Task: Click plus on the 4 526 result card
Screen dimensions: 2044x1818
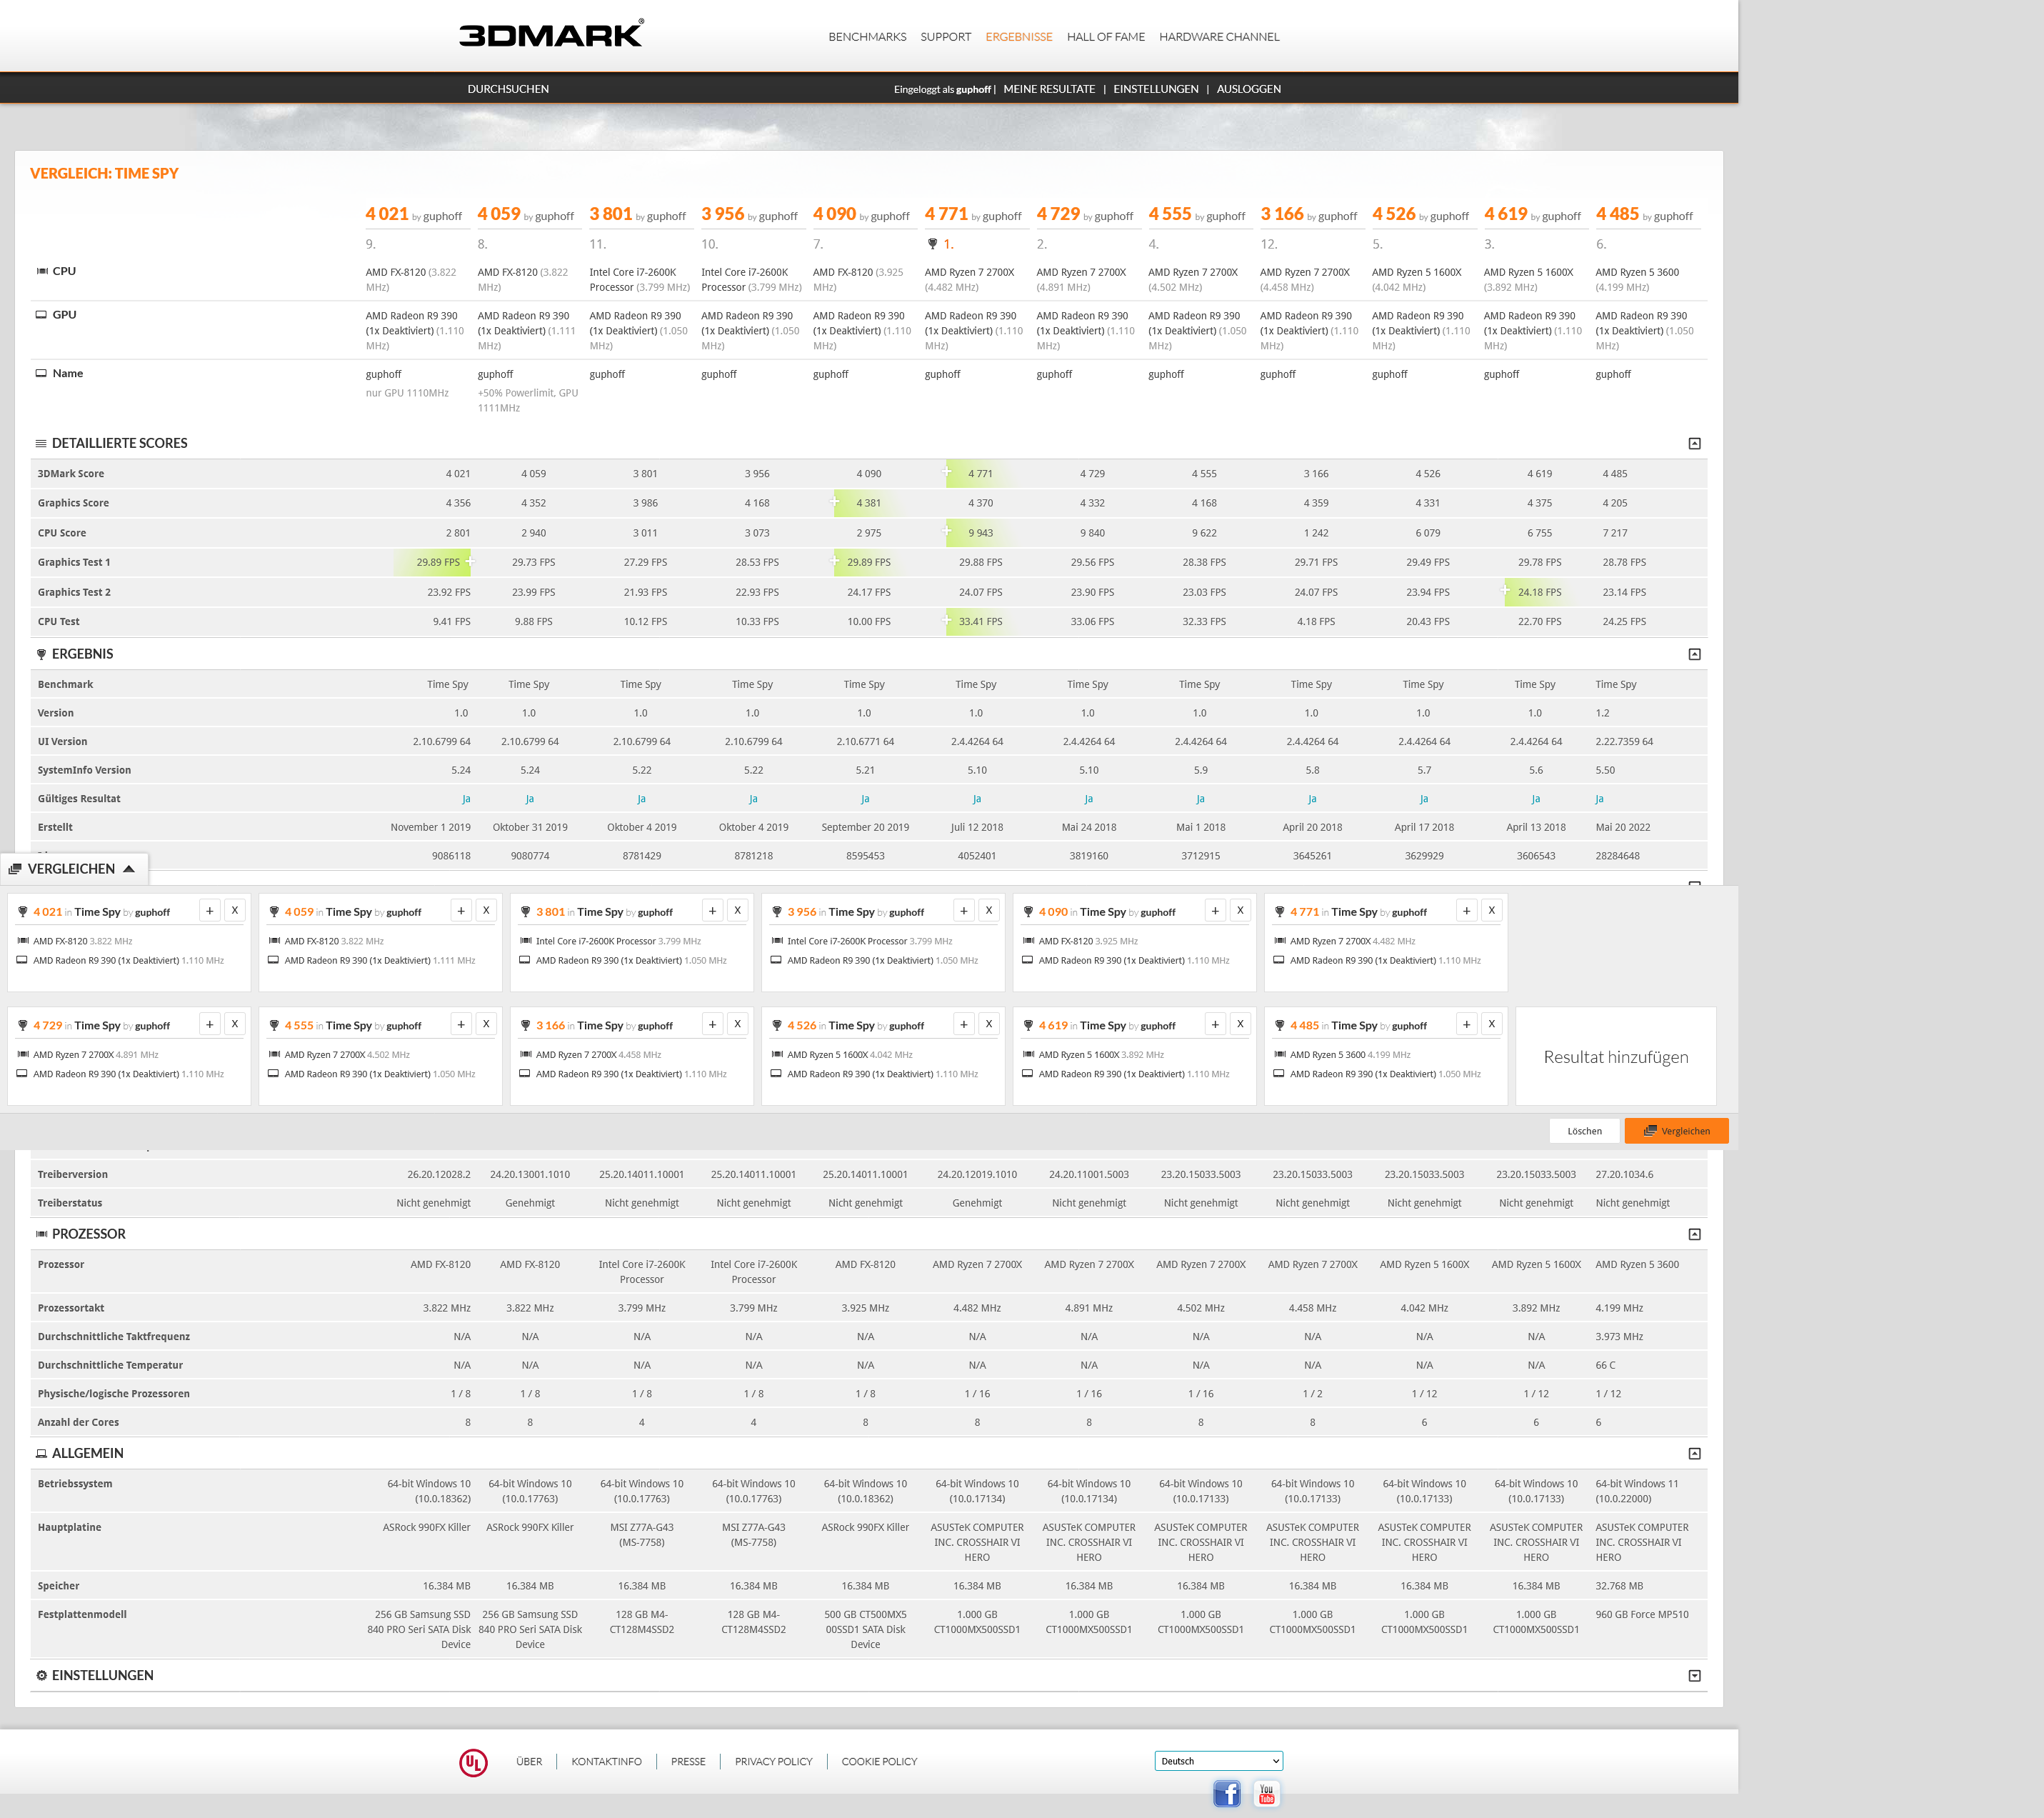Action: [x=964, y=1025]
